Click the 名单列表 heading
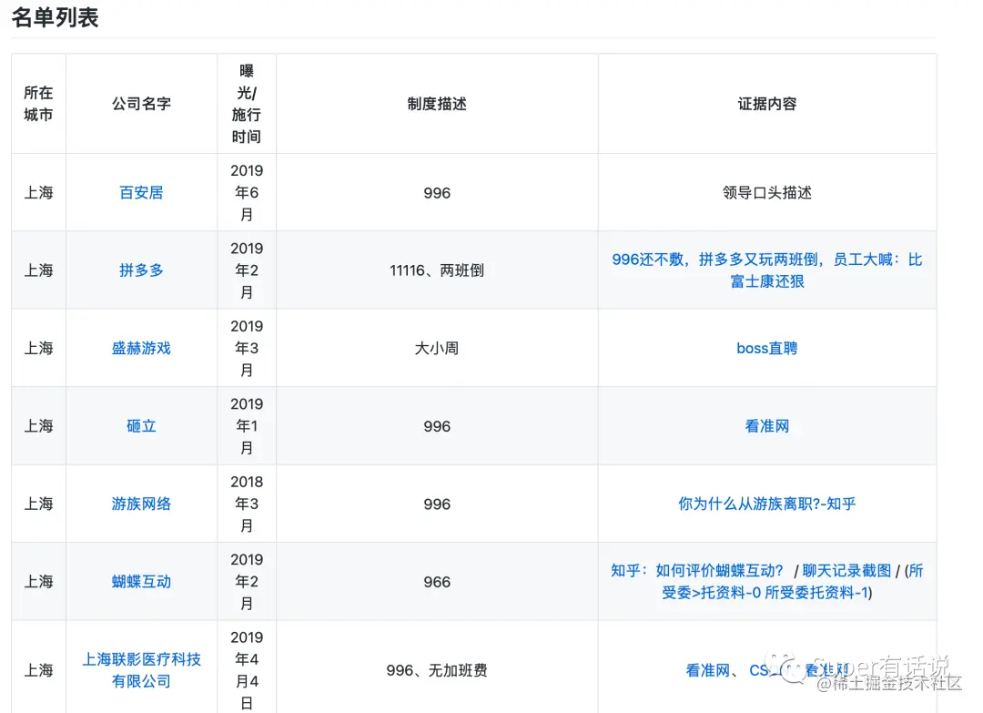983x713 pixels. pyautogui.click(x=56, y=17)
